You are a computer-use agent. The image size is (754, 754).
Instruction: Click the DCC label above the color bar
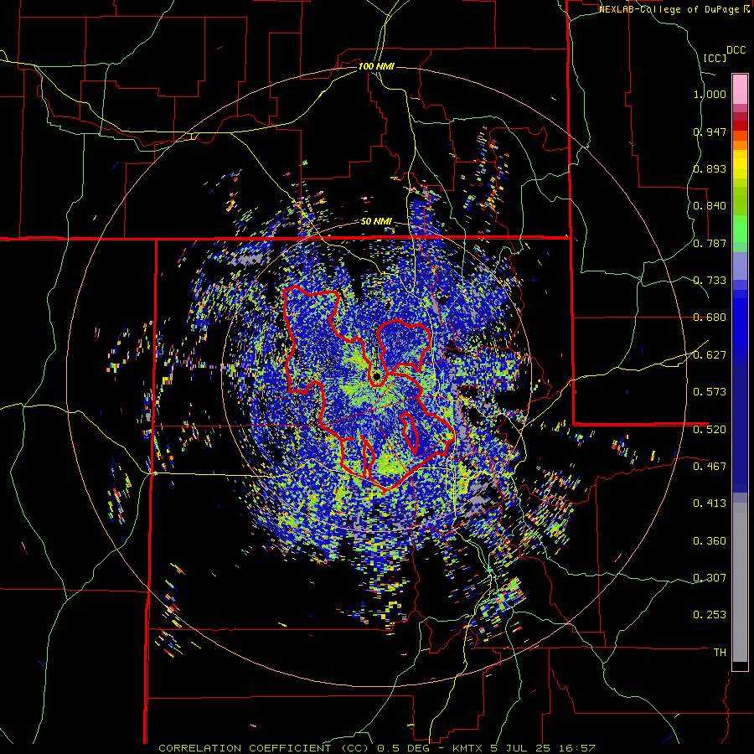coord(736,50)
